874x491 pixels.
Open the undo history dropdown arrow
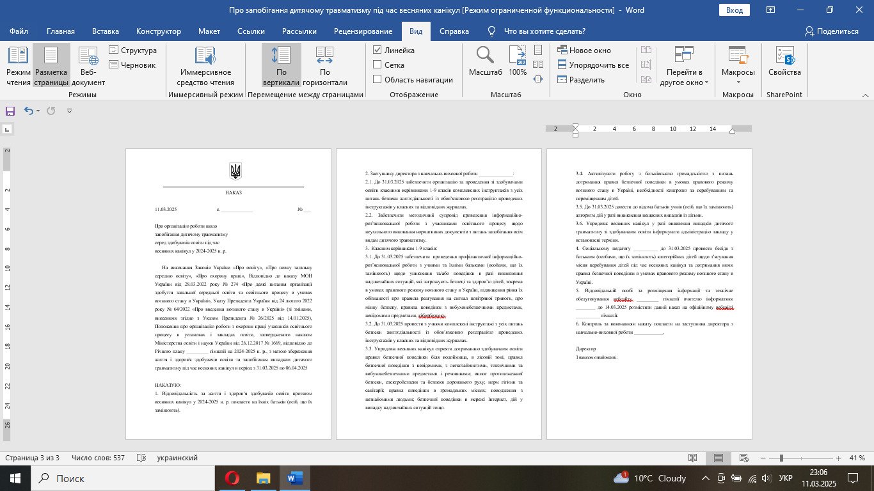click(x=38, y=111)
